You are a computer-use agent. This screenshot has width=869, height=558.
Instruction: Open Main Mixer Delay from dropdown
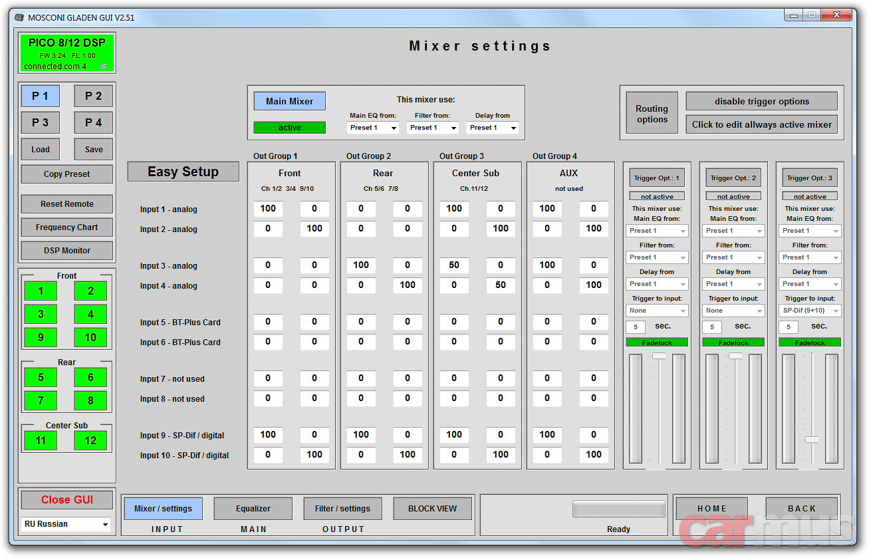(492, 128)
